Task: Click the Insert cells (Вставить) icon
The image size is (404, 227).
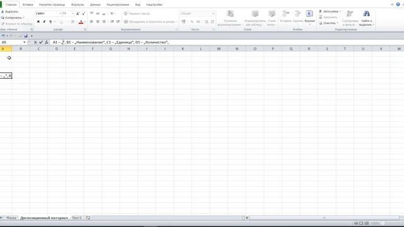Action: [x=285, y=14]
